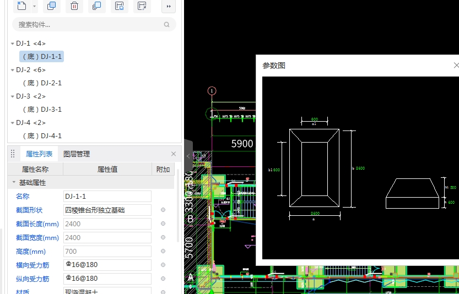Click the stacked-layers inter-floor copy icon
Image resolution: width=459 pixels, height=294 pixels.
click(96, 6)
